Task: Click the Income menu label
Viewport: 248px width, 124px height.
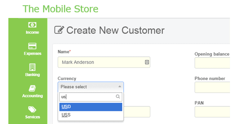Action: pyautogui.click(x=32, y=32)
